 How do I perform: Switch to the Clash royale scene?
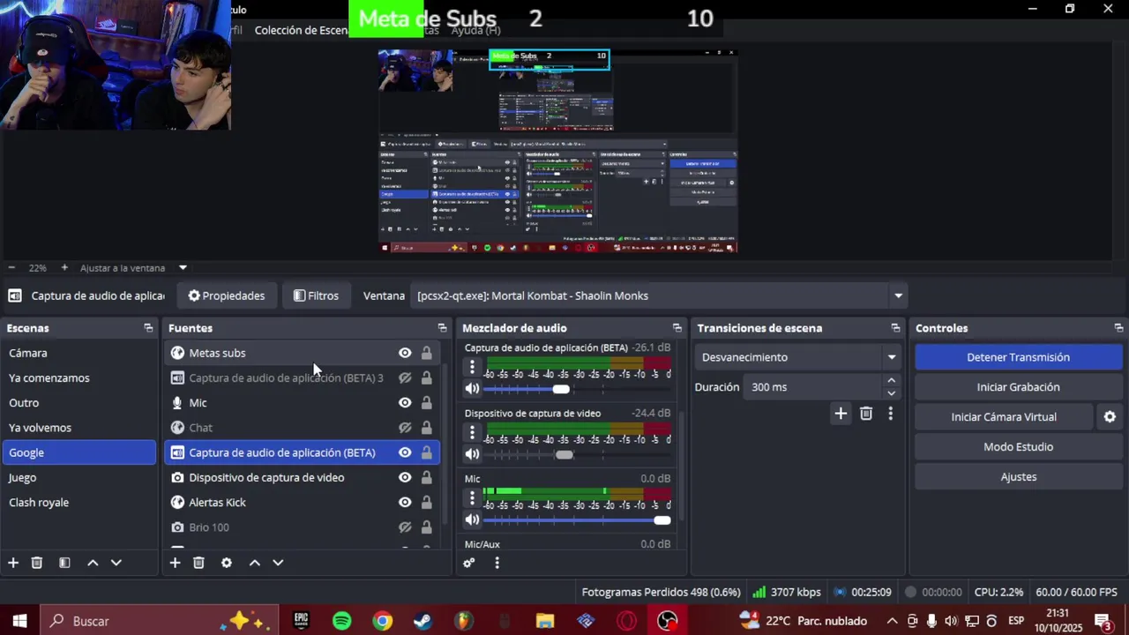79,502
